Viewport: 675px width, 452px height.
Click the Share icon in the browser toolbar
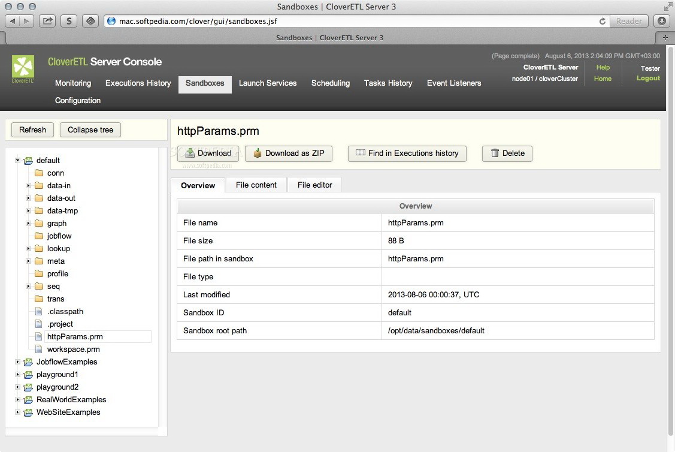47,21
